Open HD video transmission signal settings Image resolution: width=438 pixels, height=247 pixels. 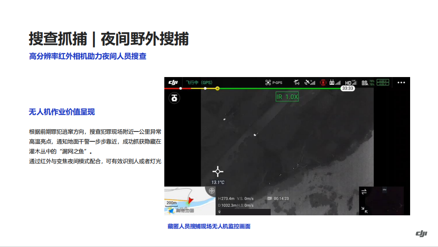pos(350,82)
